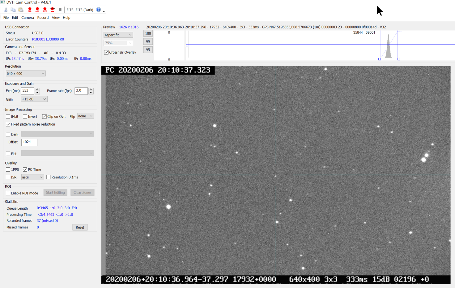Decrease exposure with the down spinner arrow
The image size is (455, 288).
(x=37, y=93)
